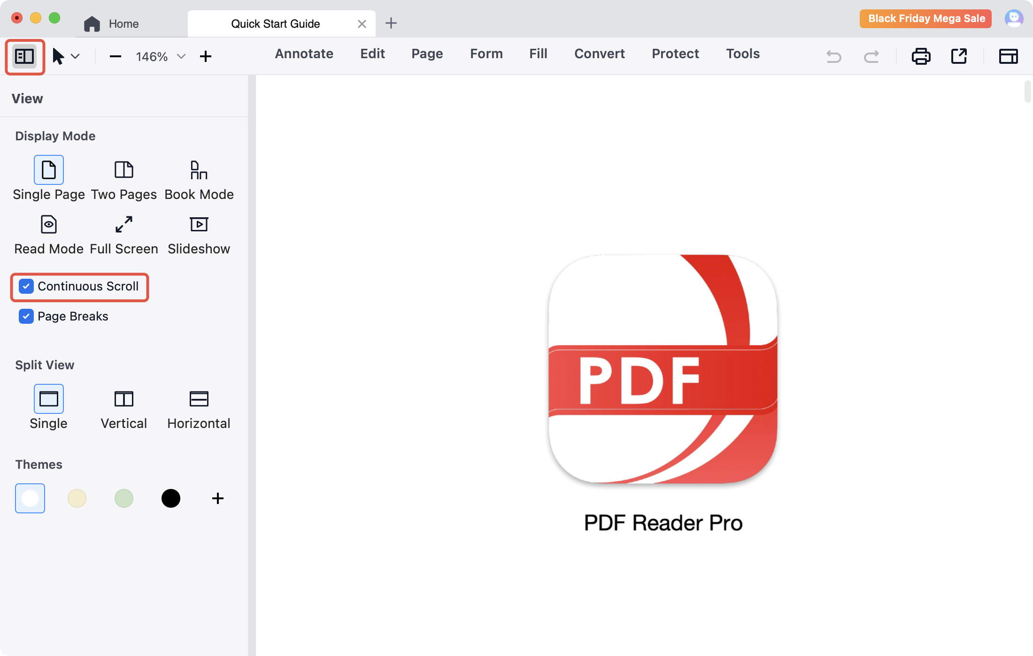Open the Annotate tab

[304, 54]
